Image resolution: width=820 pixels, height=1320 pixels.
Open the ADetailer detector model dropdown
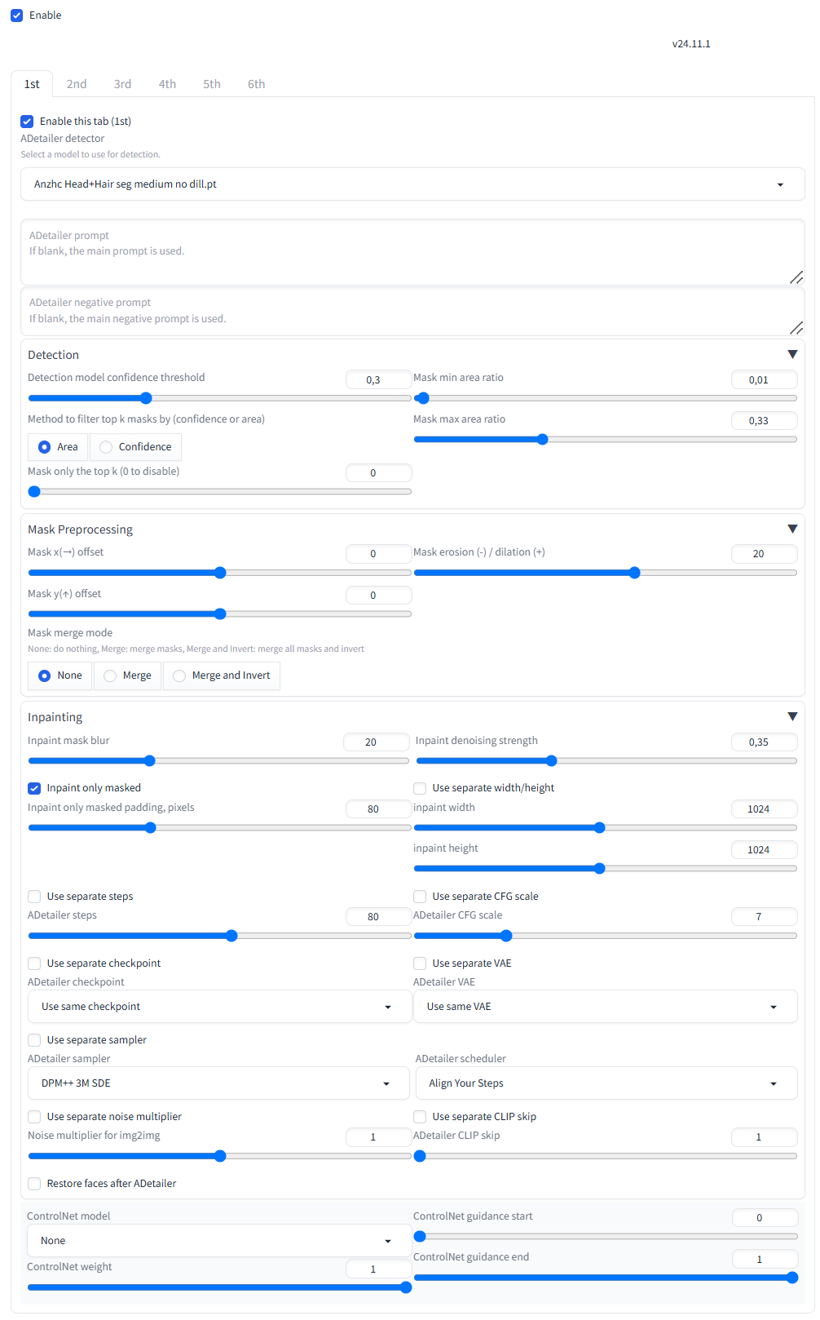tap(412, 184)
